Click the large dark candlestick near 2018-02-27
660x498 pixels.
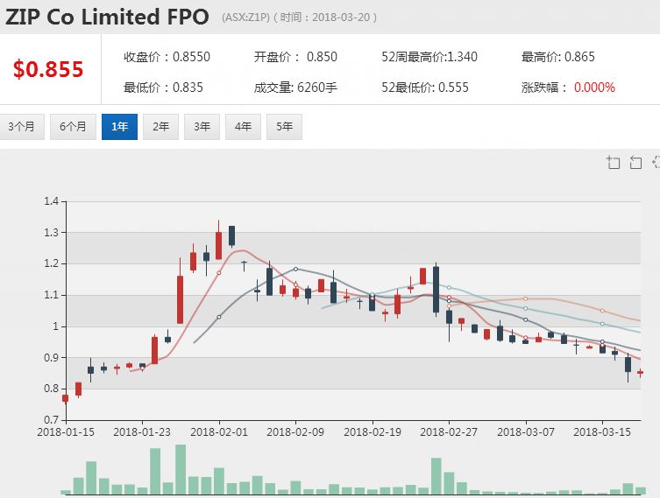[436, 290]
